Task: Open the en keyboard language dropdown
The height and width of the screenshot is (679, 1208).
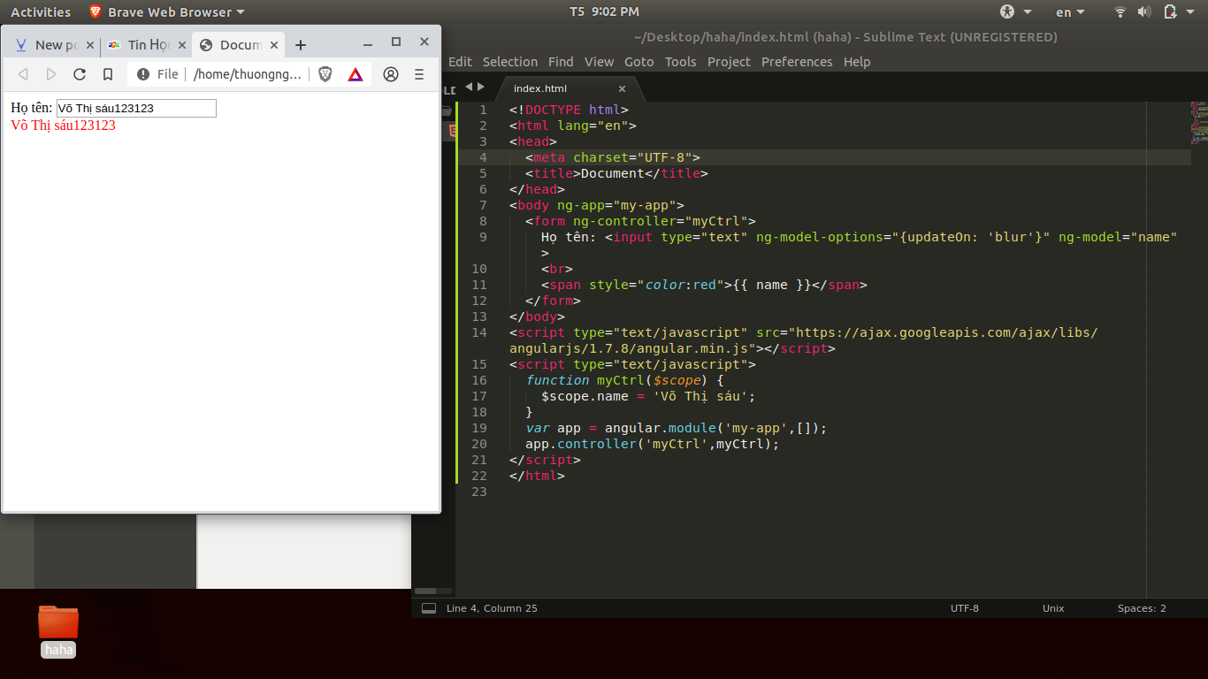Action: tap(1069, 12)
